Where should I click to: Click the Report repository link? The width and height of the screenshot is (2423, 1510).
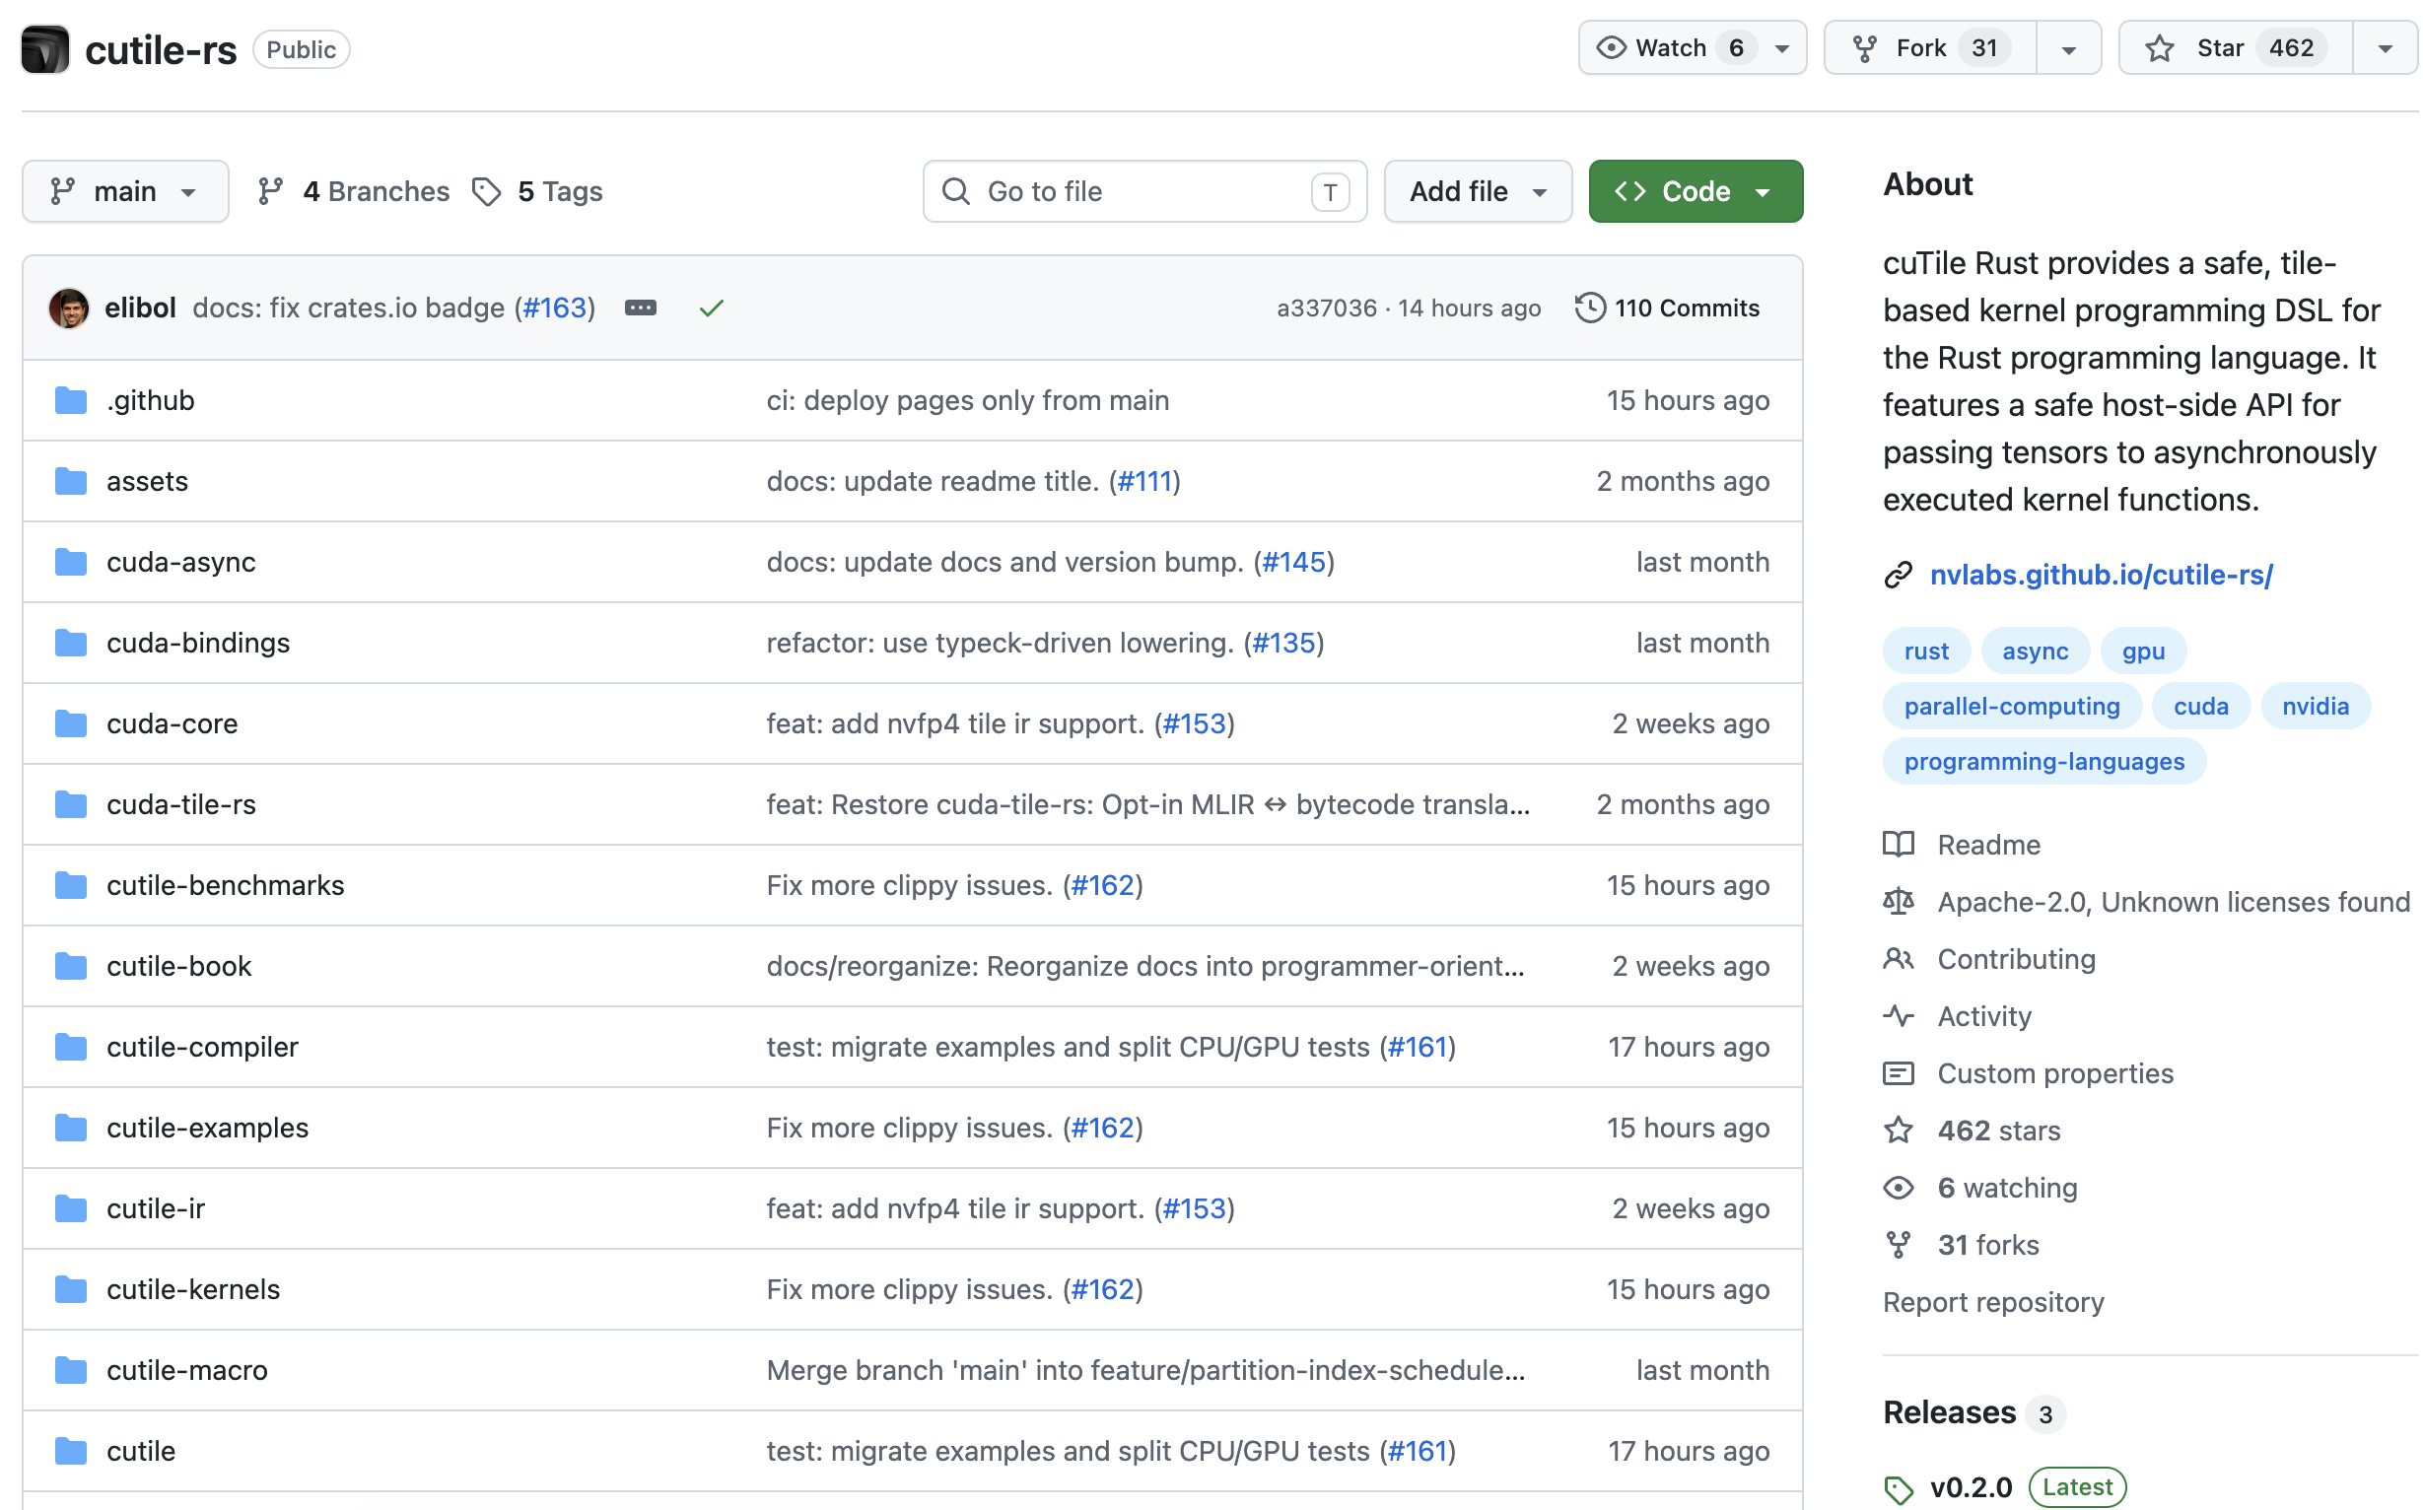[1993, 1302]
